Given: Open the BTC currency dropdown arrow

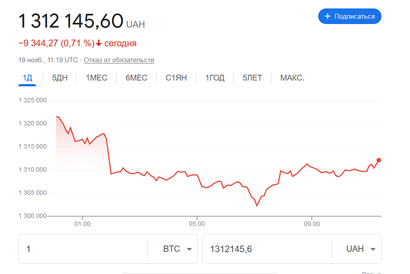Looking at the screenshot, I should 189,249.
